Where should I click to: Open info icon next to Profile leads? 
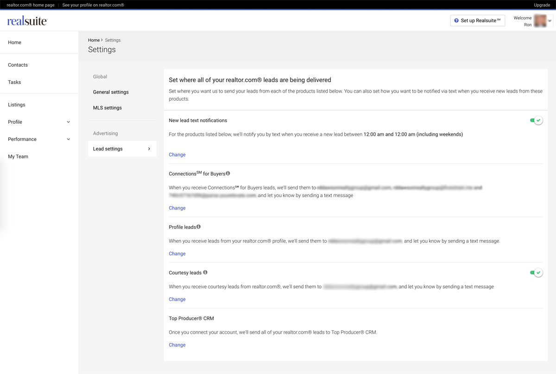(198, 227)
